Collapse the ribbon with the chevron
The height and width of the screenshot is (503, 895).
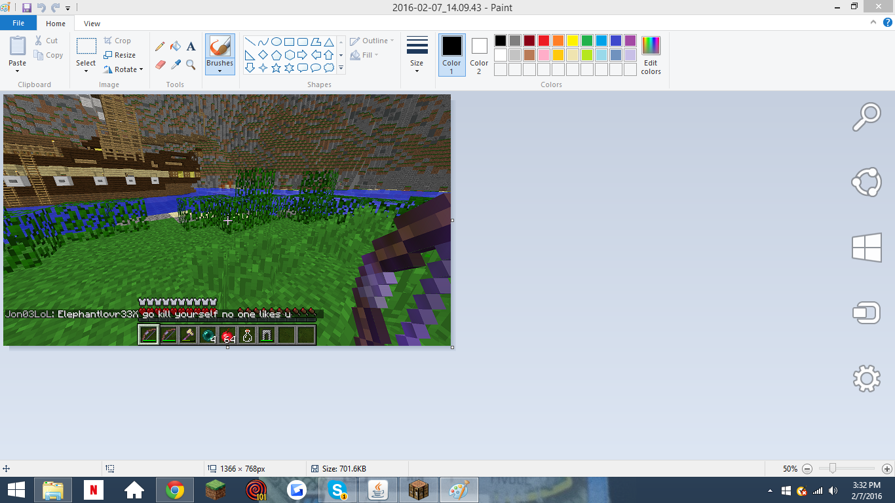coord(872,23)
